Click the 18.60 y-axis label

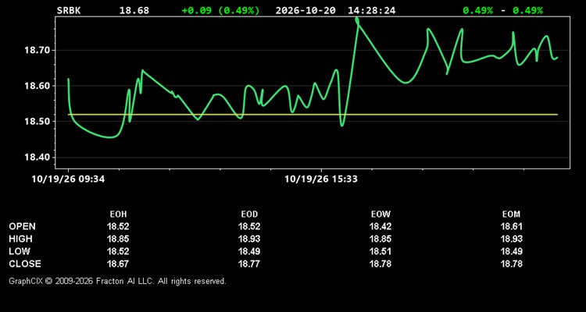[37, 86]
